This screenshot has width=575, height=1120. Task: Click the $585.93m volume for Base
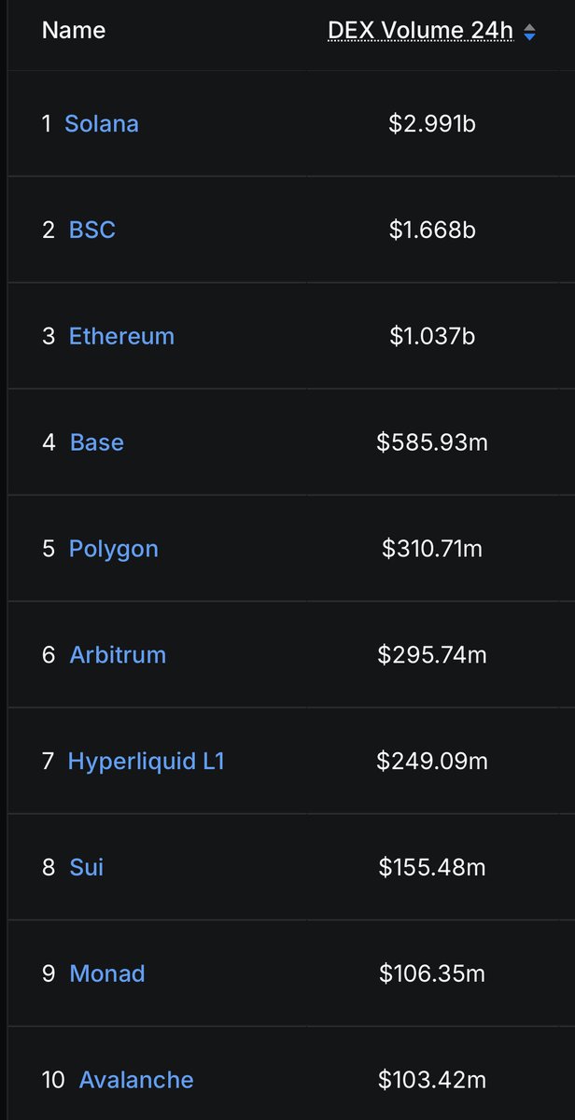[432, 442]
